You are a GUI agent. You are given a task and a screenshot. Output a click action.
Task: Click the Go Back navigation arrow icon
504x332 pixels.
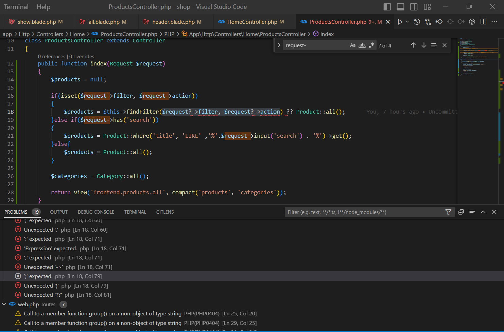[439, 21]
